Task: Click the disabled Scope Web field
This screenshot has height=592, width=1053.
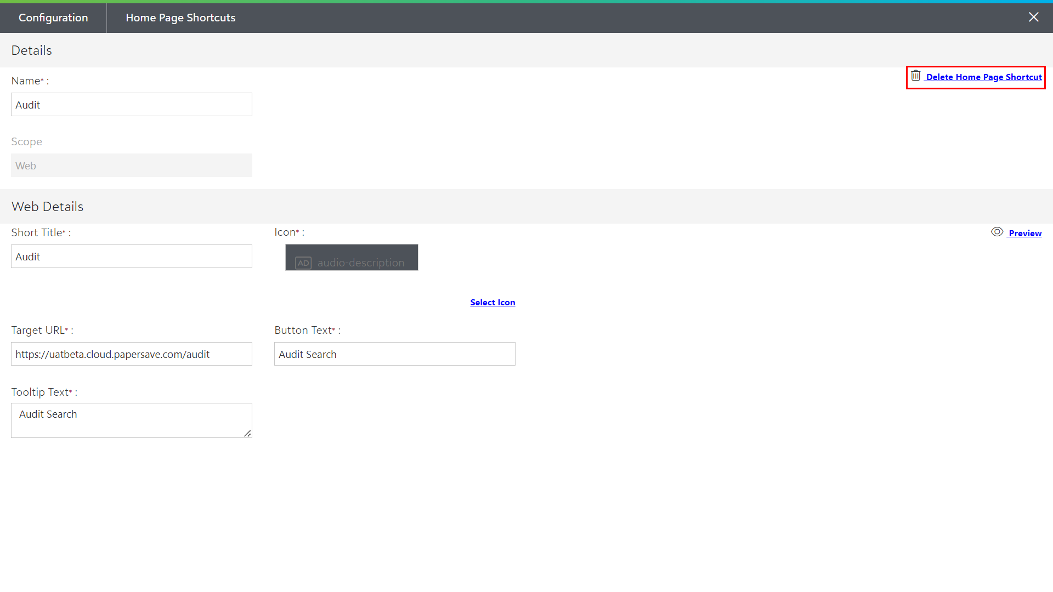Action: click(132, 166)
